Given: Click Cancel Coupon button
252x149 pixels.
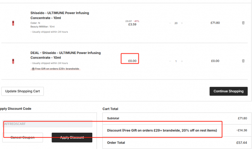Looking at the screenshot, I should click(x=22, y=137).
